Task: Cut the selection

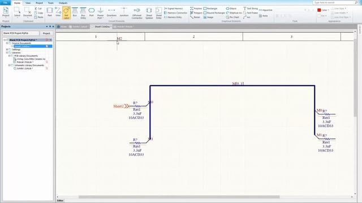Action: tap(38, 8)
